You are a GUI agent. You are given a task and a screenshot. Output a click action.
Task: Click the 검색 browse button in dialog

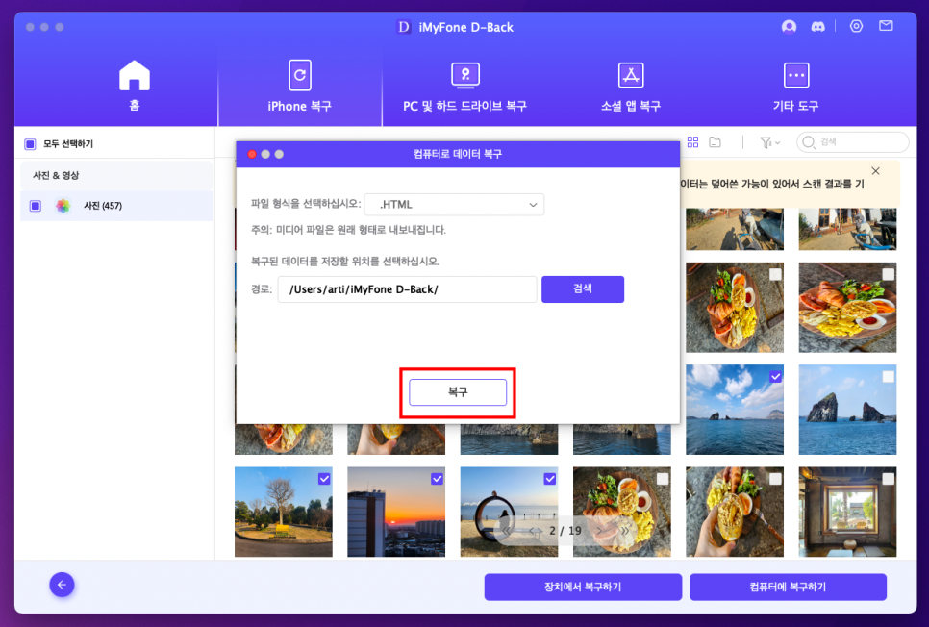click(583, 289)
